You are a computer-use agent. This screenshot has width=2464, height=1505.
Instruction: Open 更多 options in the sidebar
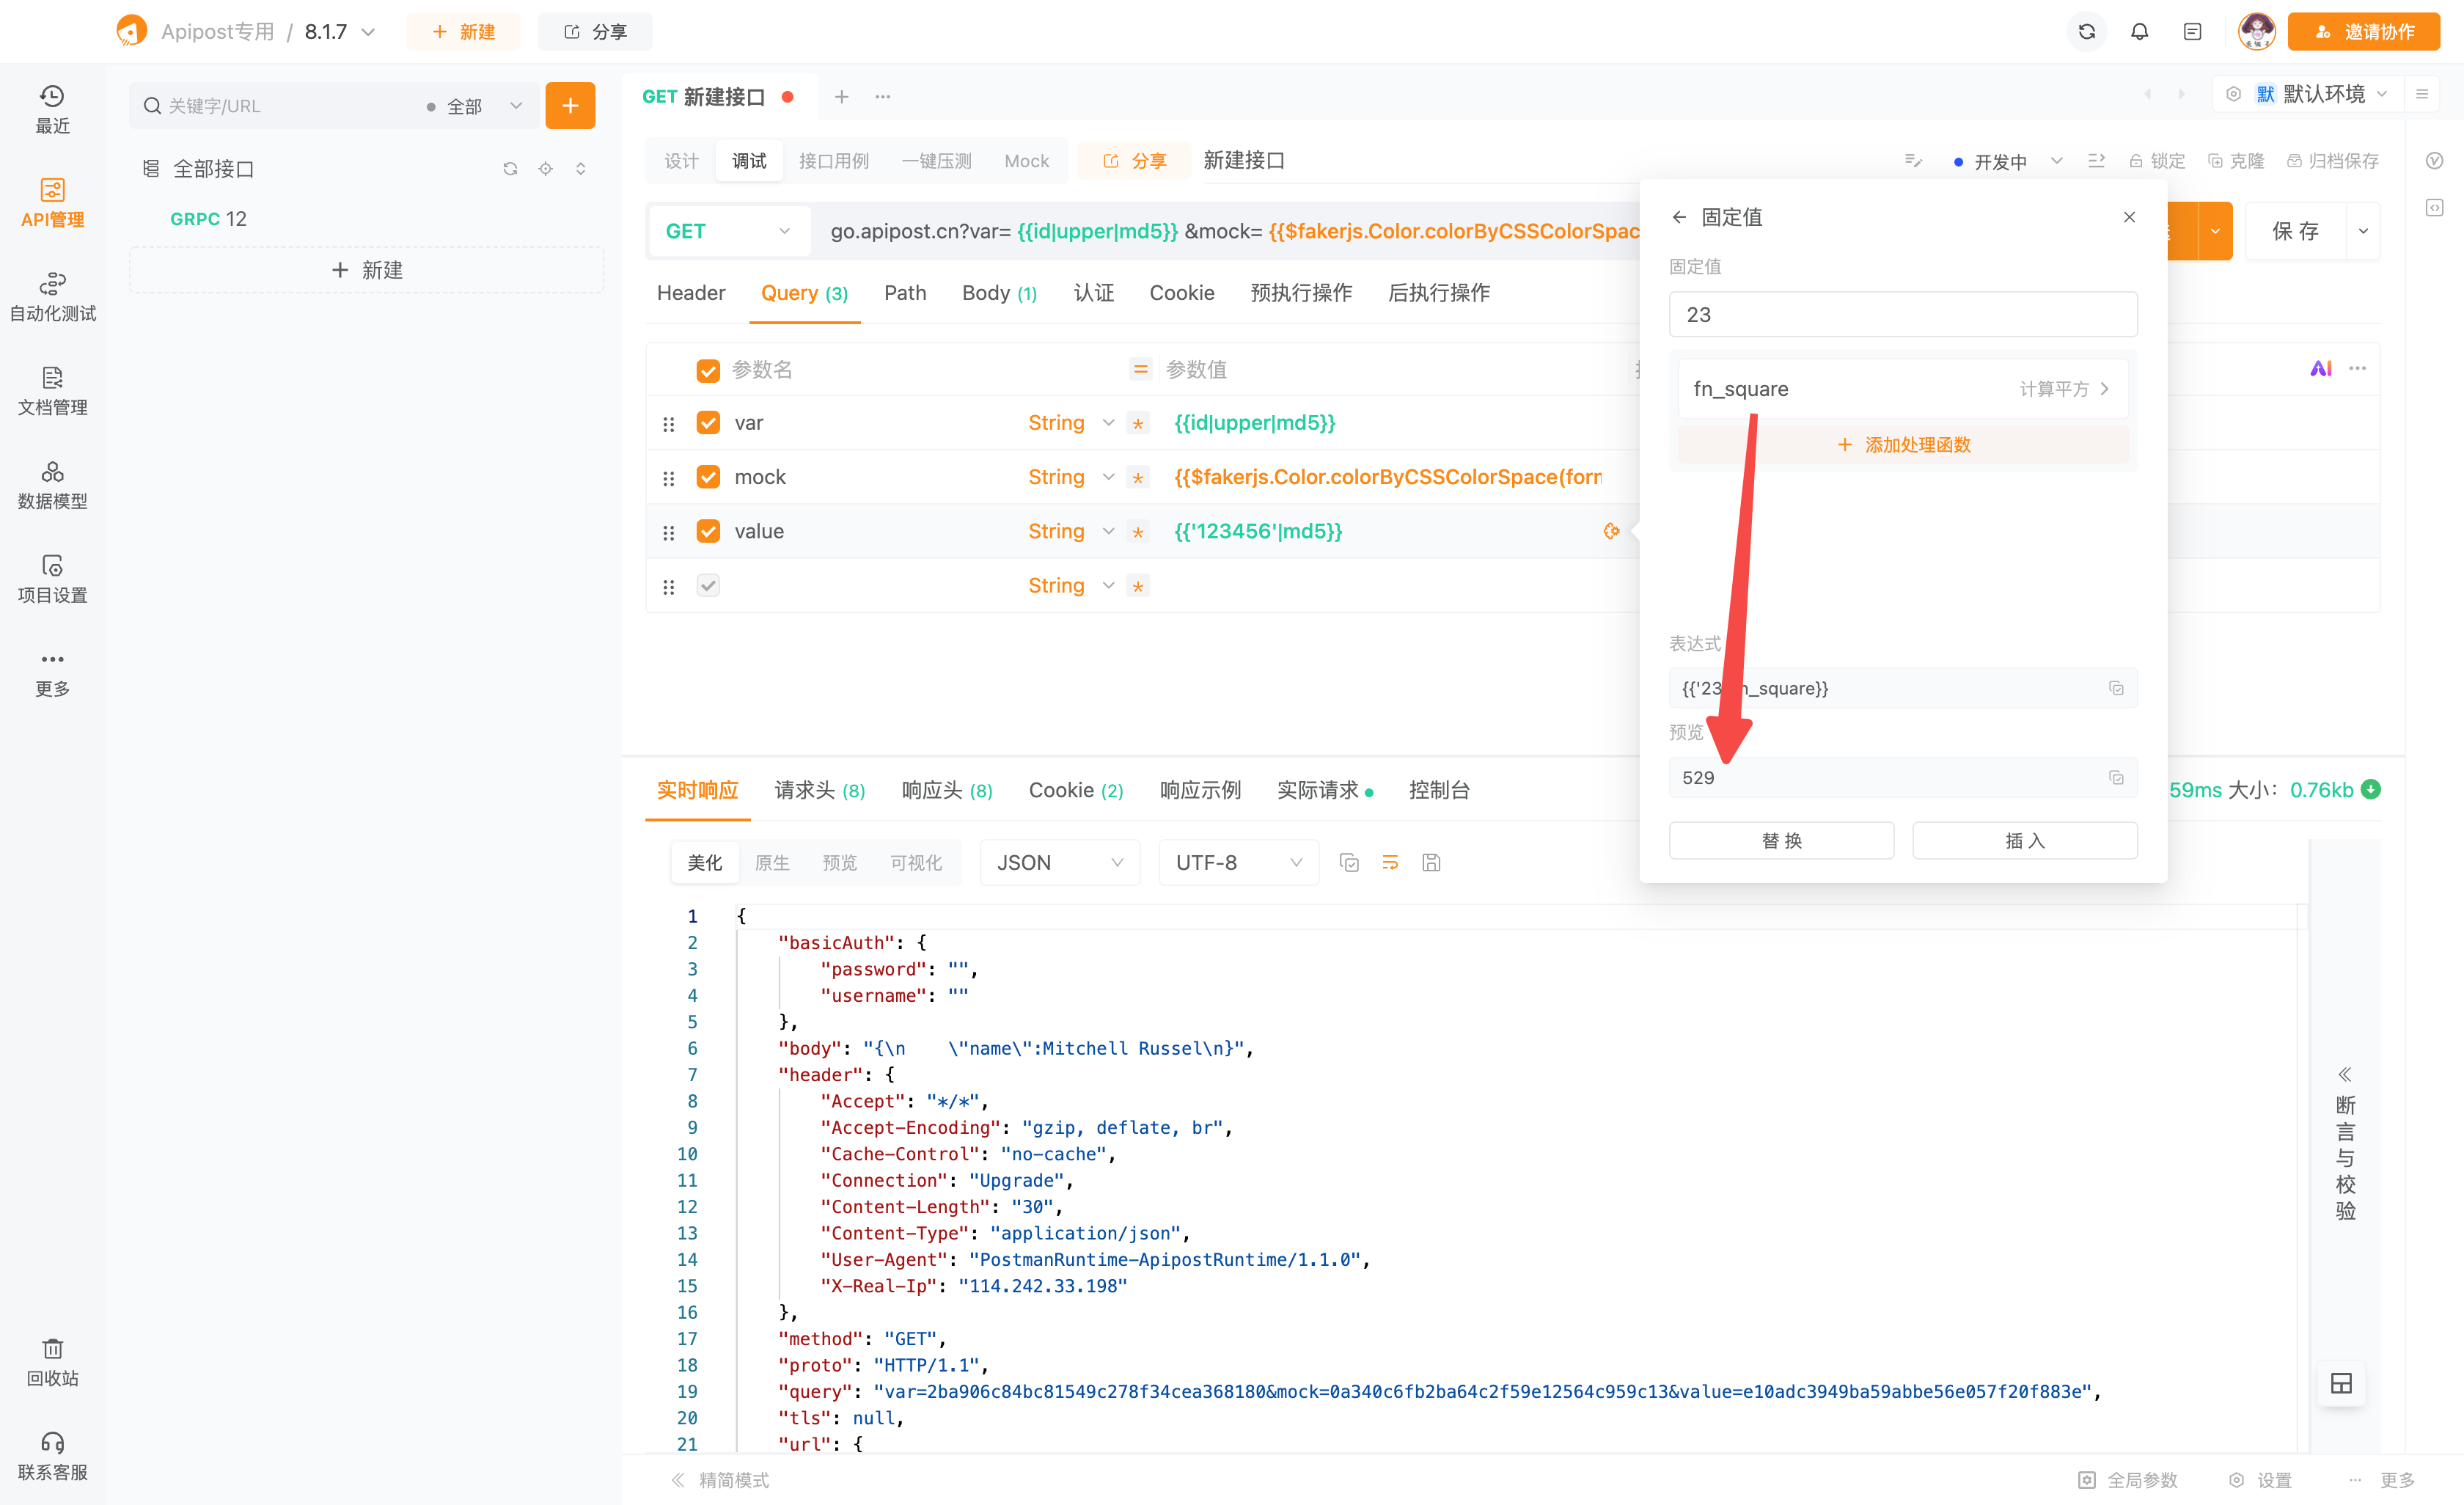point(52,673)
